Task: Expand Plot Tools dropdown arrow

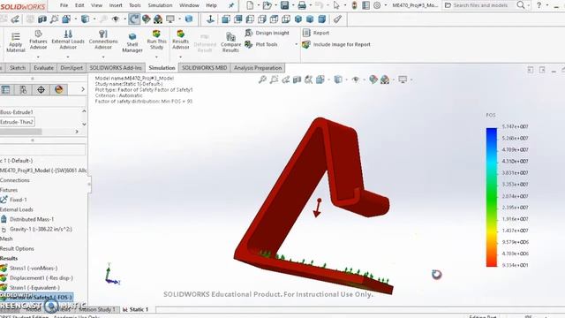Action: pos(297,44)
